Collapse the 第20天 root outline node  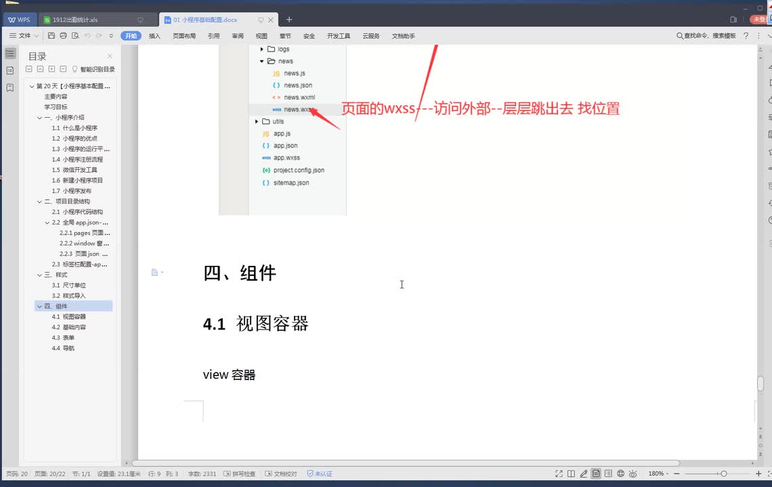[x=32, y=86]
